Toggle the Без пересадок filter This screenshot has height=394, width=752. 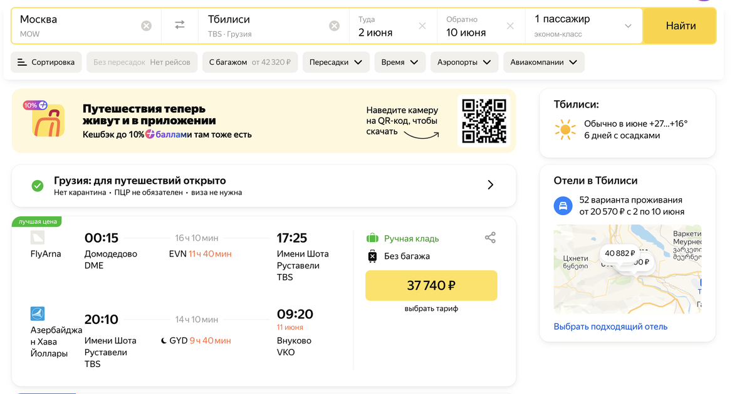tap(142, 62)
